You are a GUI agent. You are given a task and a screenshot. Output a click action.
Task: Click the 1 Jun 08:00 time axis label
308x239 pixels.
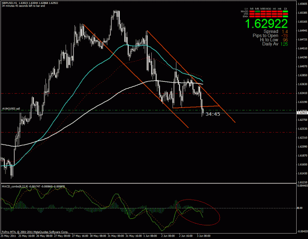[x=150, y=236]
